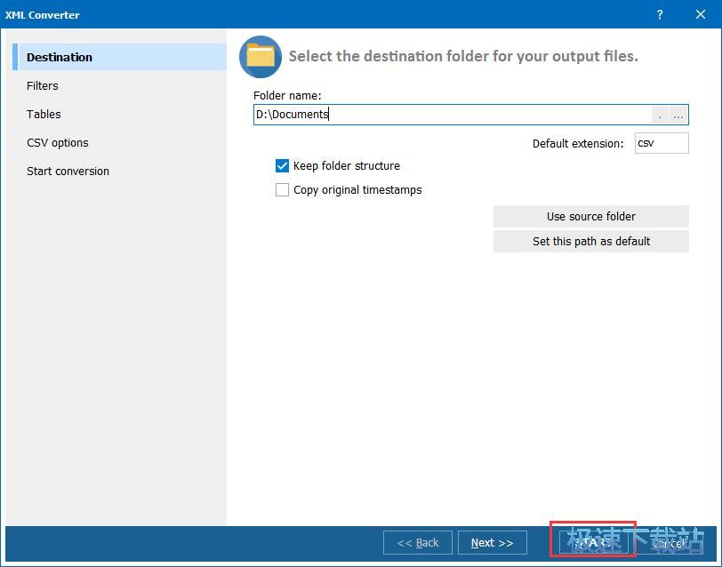Viewport: 722px width, 567px height.
Task: Open the Start conversion page
Action: (68, 172)
